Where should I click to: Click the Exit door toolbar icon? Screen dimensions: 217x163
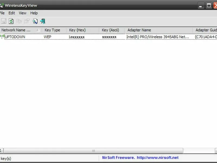click(x=43, y=21)
